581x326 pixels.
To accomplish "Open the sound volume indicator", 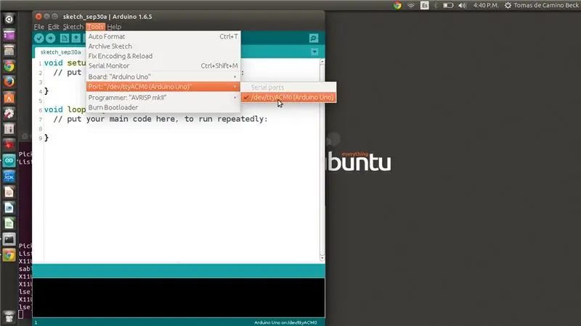I will coord(462,5).
